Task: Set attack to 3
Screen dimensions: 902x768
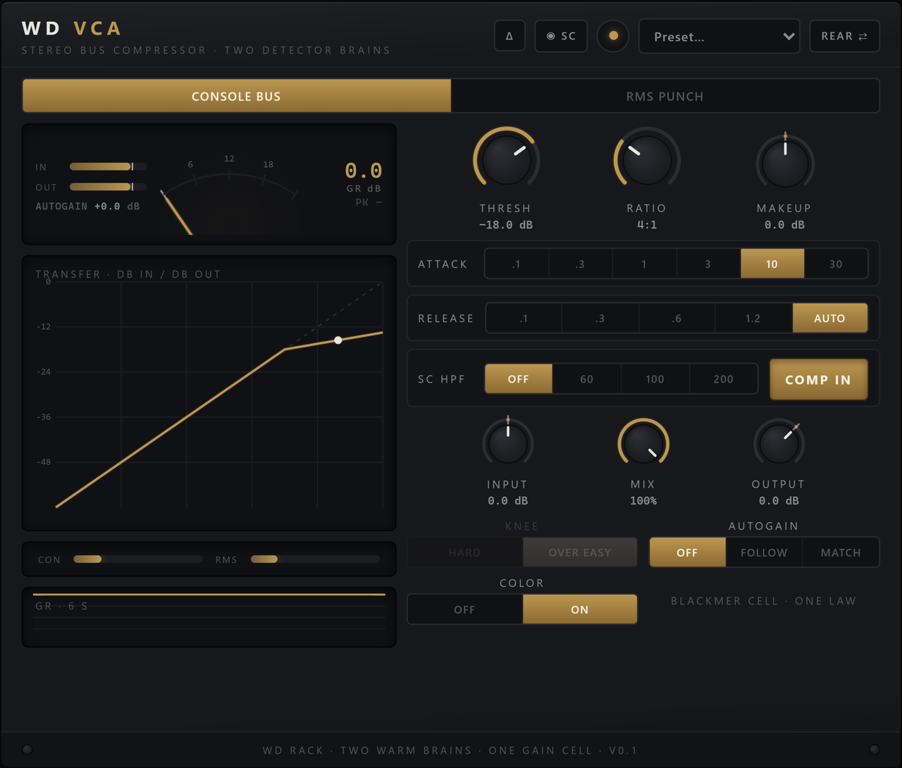Action: (x=708, y=264)
